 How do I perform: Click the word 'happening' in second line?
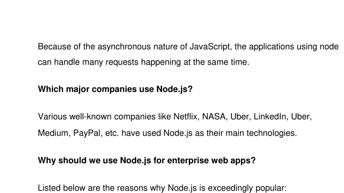point(161,62)
